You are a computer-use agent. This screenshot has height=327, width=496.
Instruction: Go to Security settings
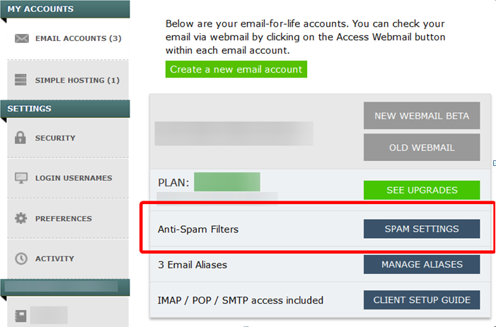(x=55, y=138)
